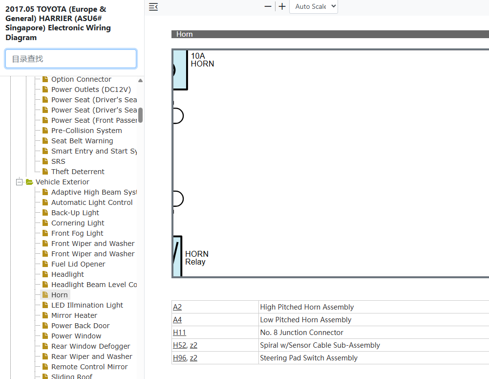This screenshot has width=489, height=379.
Task: Click the Headlight page icon
Action: (45, 274)
